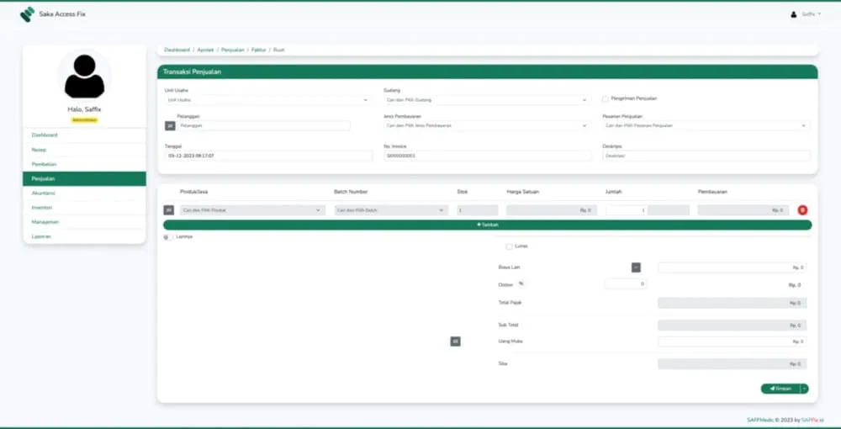Click into the Deskripsi input field
841x429 pixels.
point(706,156)
